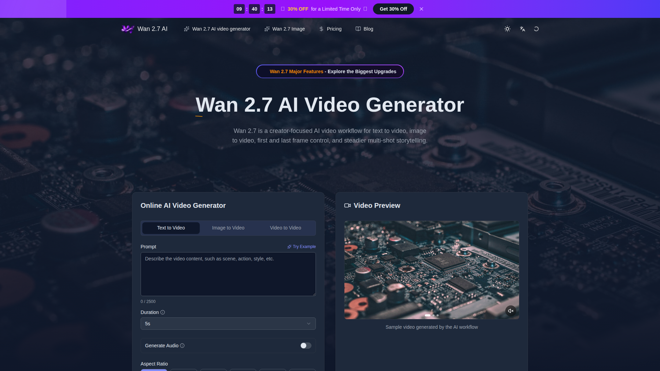
Task: Click the Duration info icon
Action: point(163,312)
